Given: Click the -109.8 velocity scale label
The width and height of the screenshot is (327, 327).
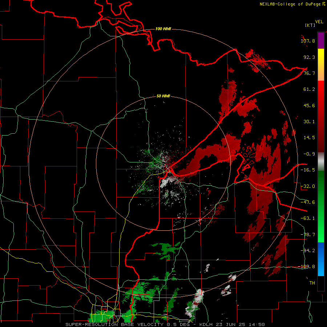Looking at the screenshot, I should point(307,267).
